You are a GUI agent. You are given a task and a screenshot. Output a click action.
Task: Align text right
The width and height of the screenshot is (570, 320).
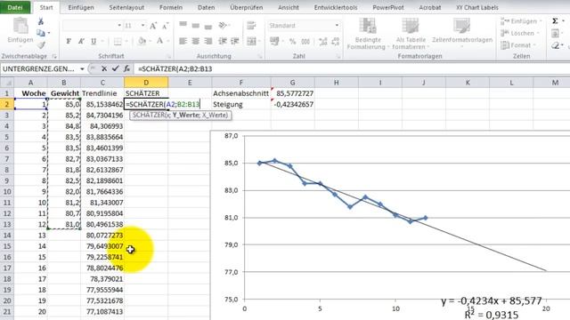point(208,42)
